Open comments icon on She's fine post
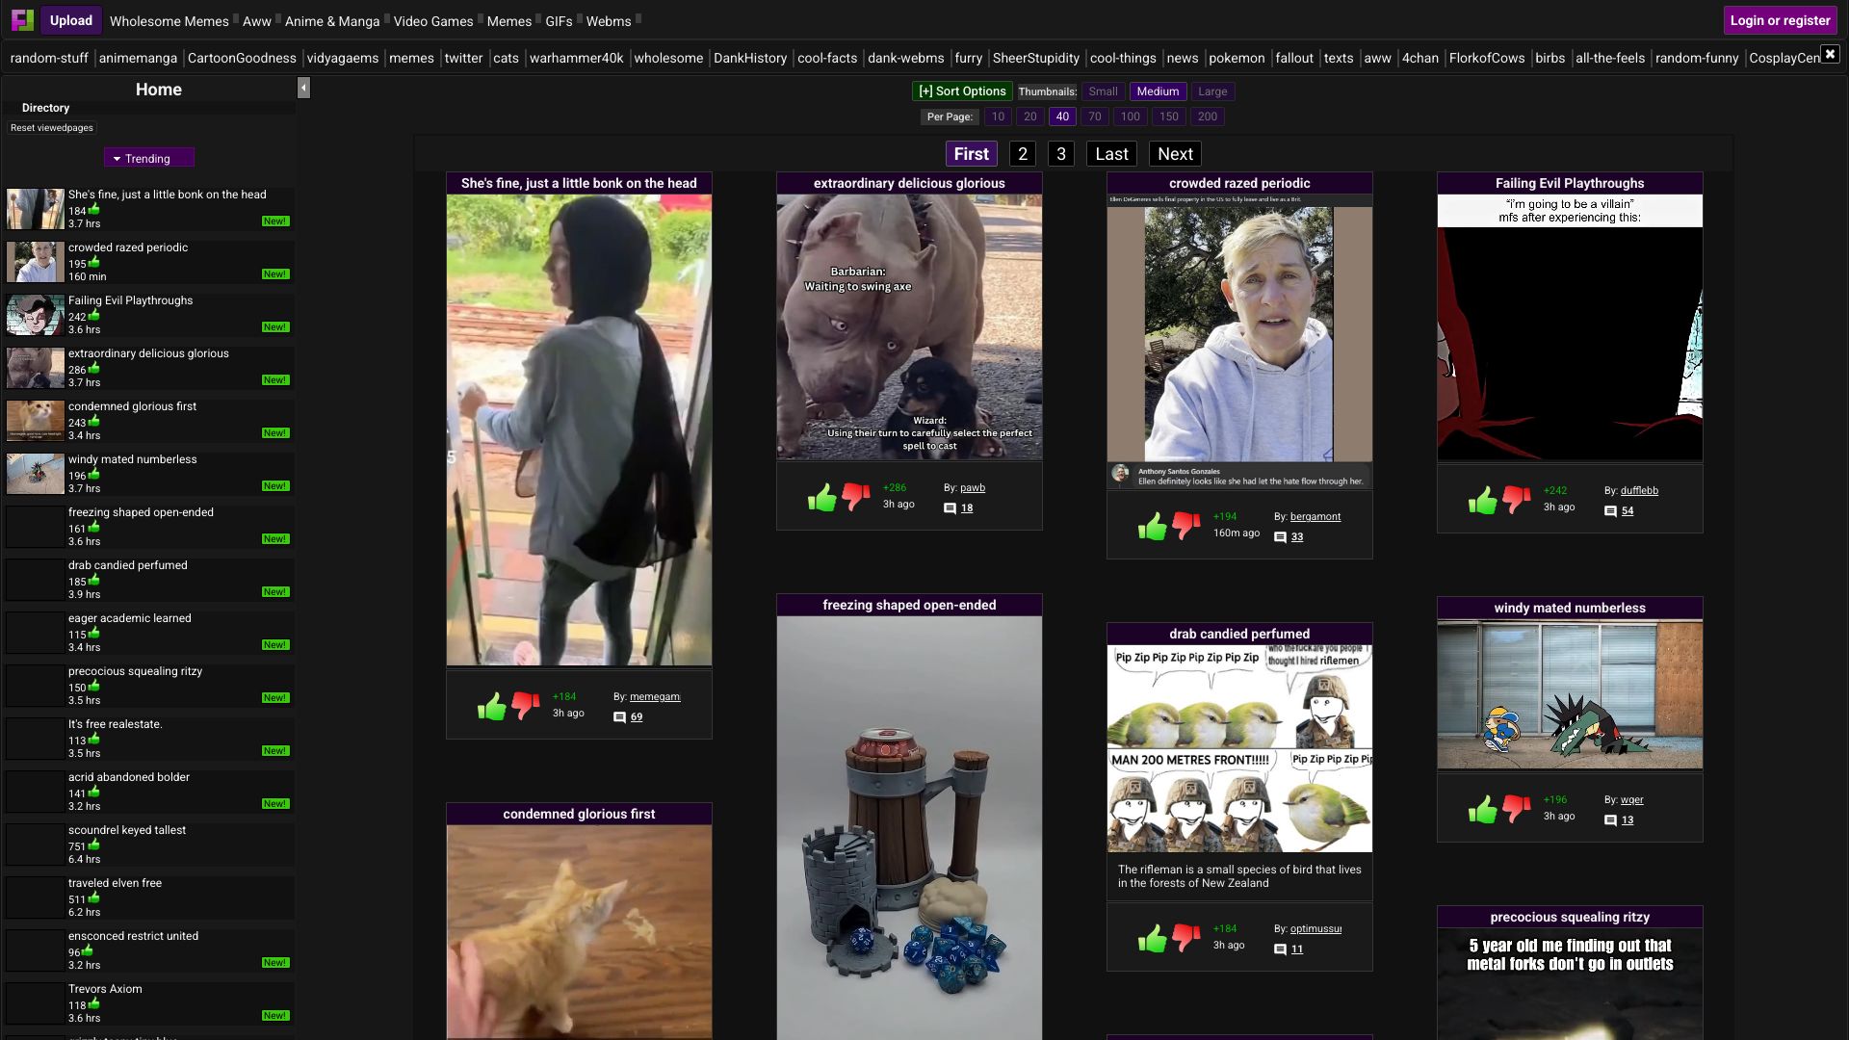 (x=620, y=717)
